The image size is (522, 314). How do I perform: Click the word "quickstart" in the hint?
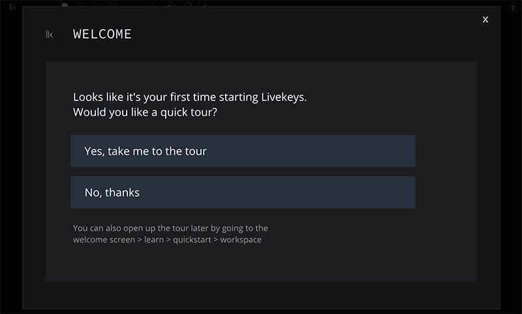(192, 240)
